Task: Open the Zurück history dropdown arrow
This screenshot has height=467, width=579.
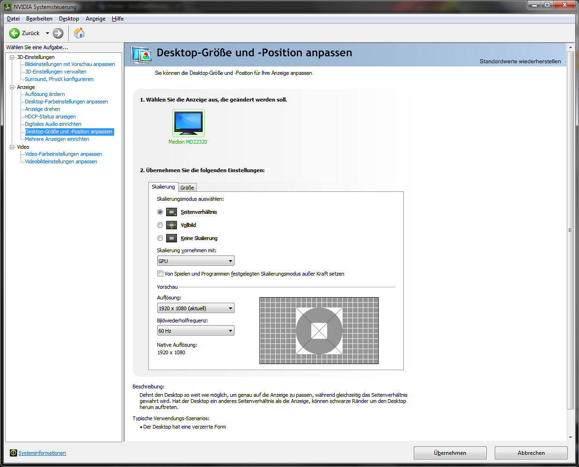Action: (47, 33)
